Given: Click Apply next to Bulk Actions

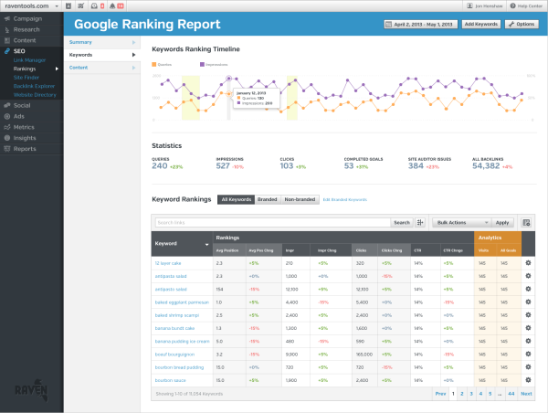Looking at the screenshot, I should point(502,222).
